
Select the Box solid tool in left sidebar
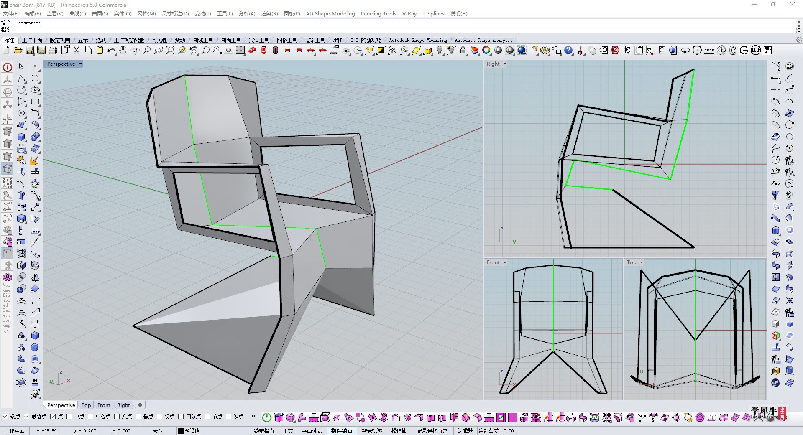point(21,137)
